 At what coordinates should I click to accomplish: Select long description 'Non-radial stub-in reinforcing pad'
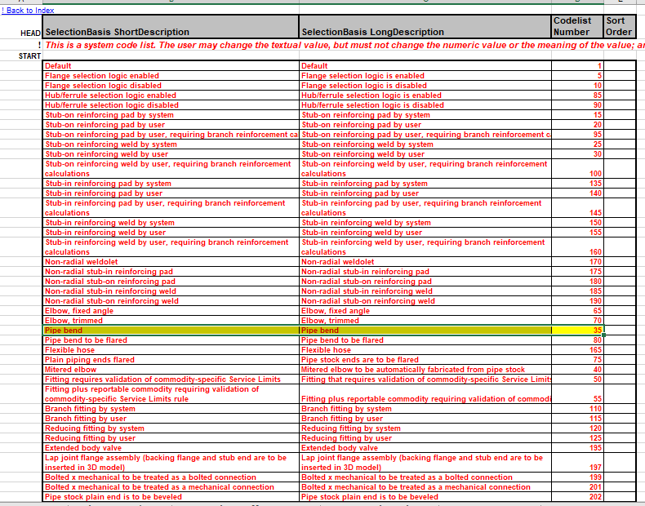click(x=425, y=272)
